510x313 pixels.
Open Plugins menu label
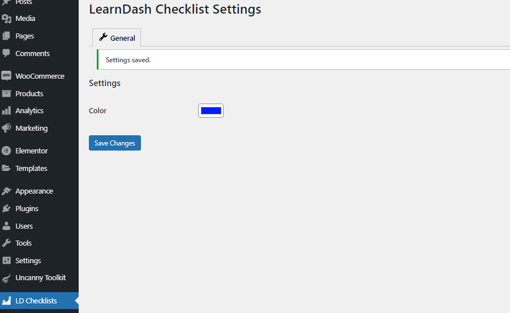click(27, 208)
